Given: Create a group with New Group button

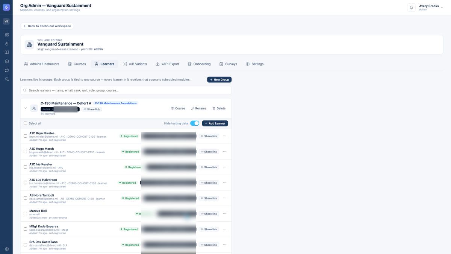Looking at the screenshot, I should click(x=219, y=80).
